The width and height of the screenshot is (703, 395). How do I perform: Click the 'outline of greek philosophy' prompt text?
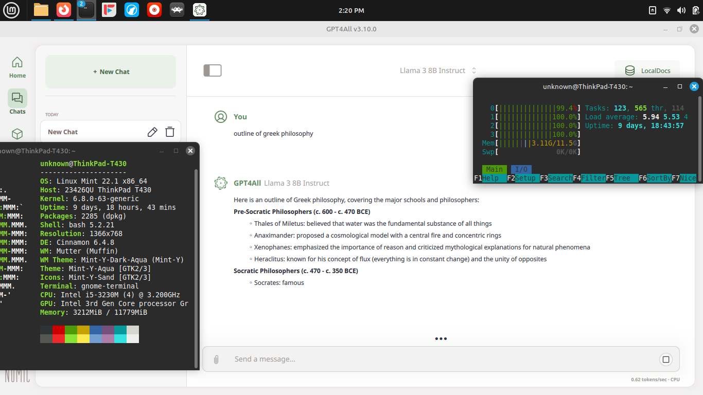[273, 134]
